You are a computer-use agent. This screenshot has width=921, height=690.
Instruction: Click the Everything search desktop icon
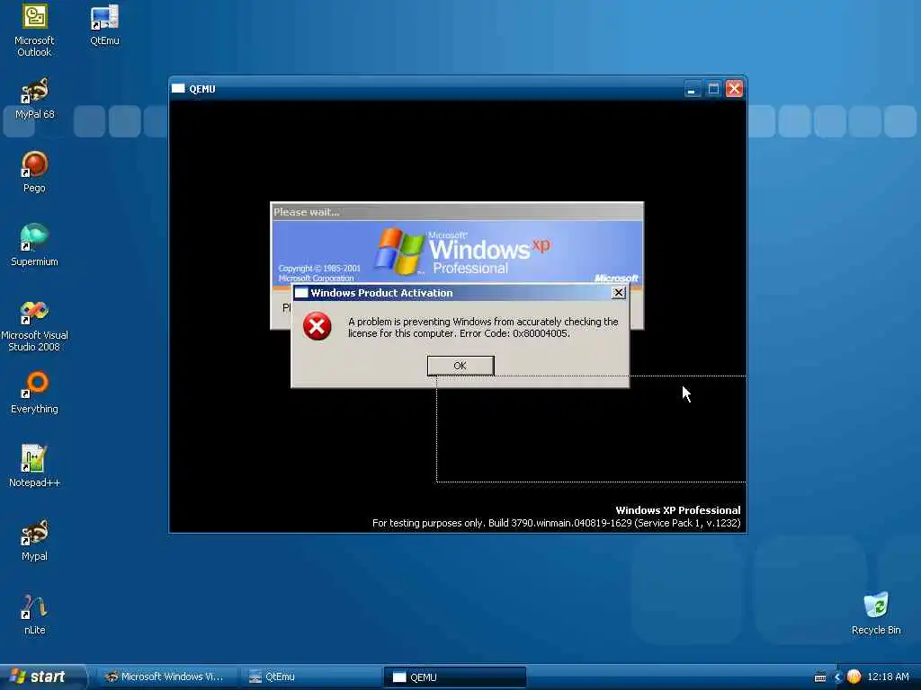coord(35,393)
